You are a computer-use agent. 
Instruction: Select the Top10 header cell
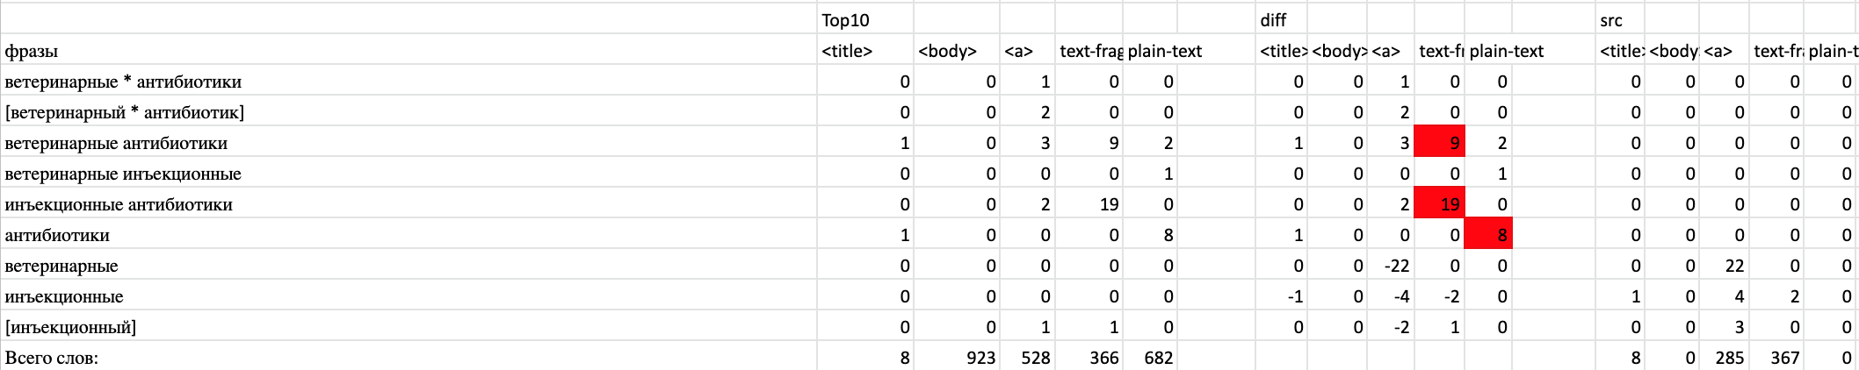click(864, 19)
